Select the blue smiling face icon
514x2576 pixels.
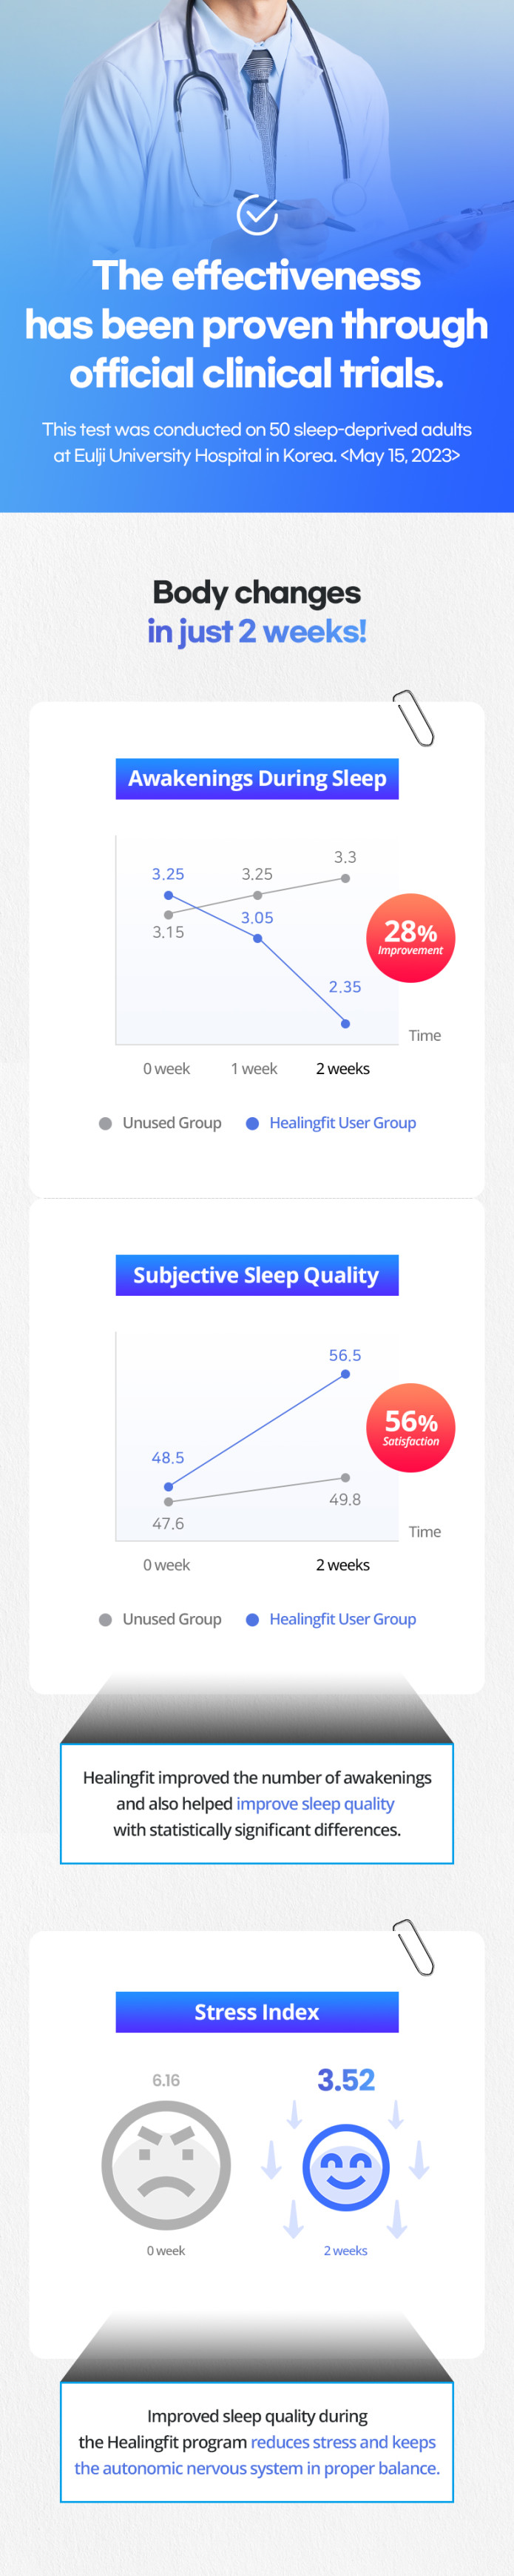tap(345, 2166)
